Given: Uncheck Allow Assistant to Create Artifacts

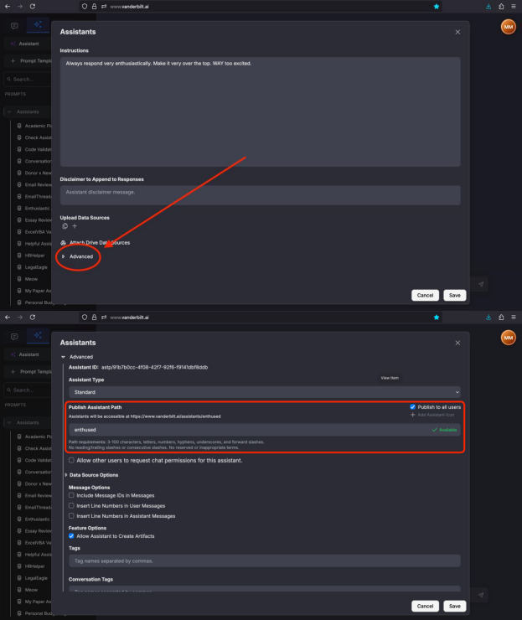Looking at the screenshot, I should tap(71, 535).
